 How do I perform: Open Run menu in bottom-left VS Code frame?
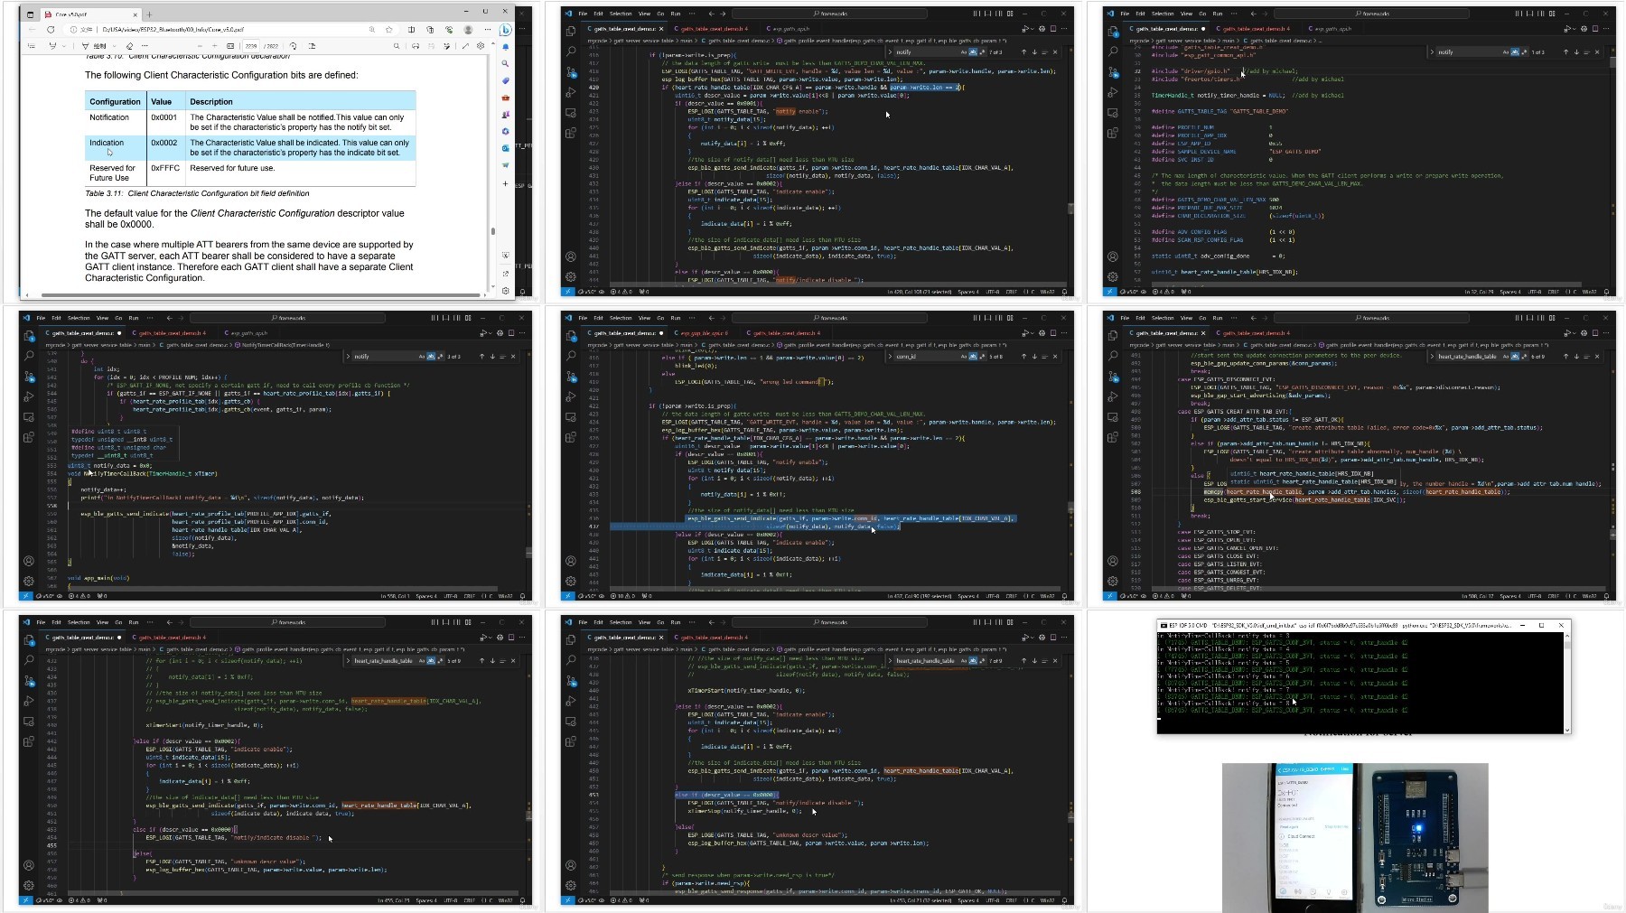(134, 622)
